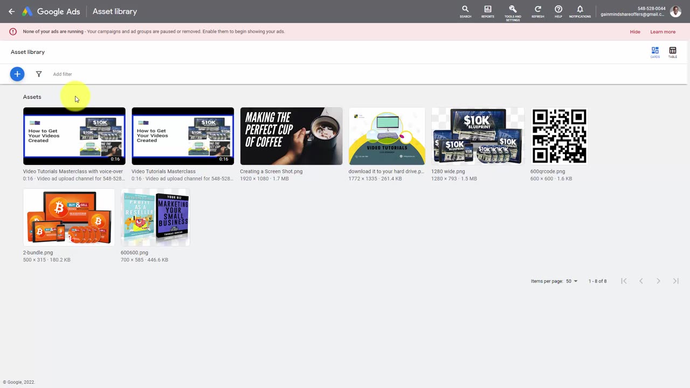Viewport: 690px width, 388px height.
Task: Open the 2-bundle.png bitcoin thumbnail
Action: (68, 217)
